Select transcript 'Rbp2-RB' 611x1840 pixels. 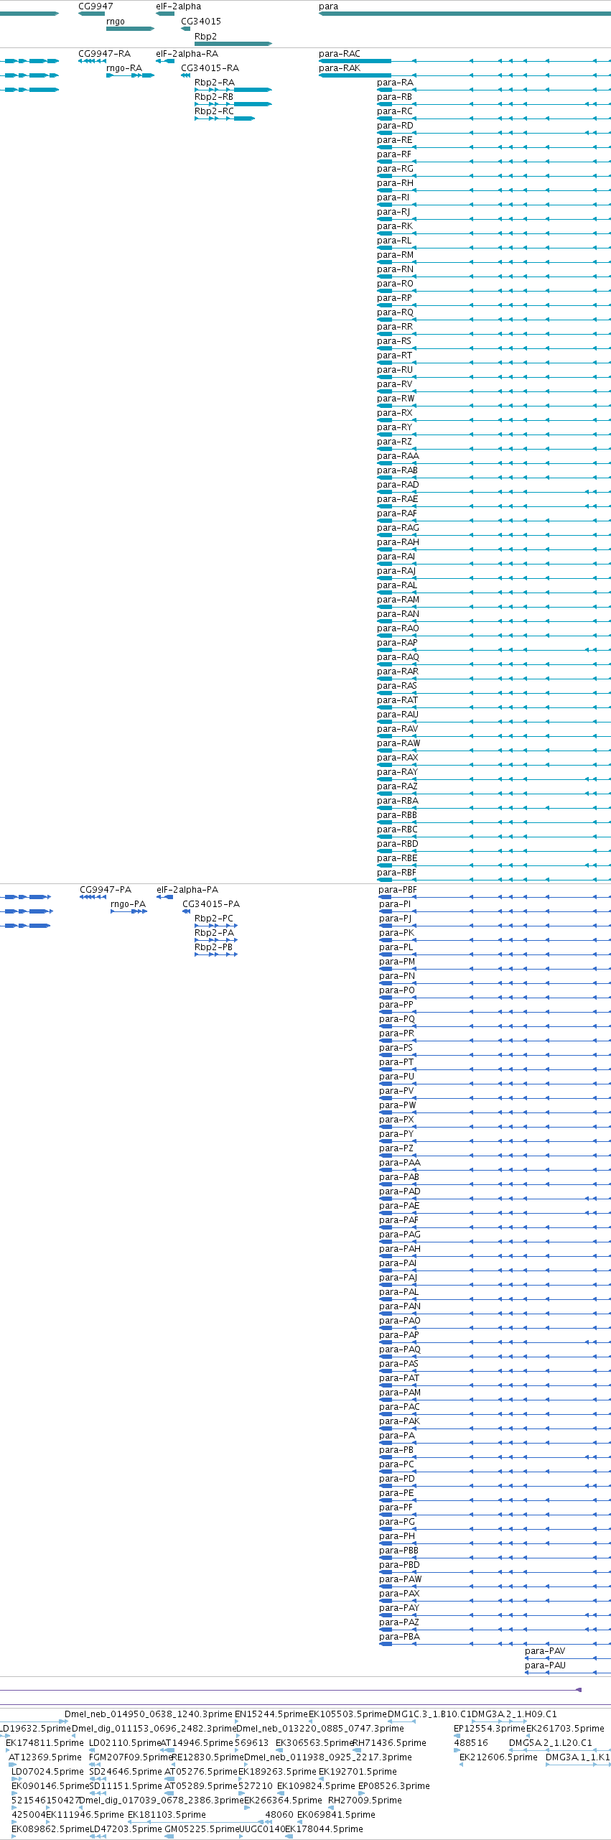(x=214, y=97)
